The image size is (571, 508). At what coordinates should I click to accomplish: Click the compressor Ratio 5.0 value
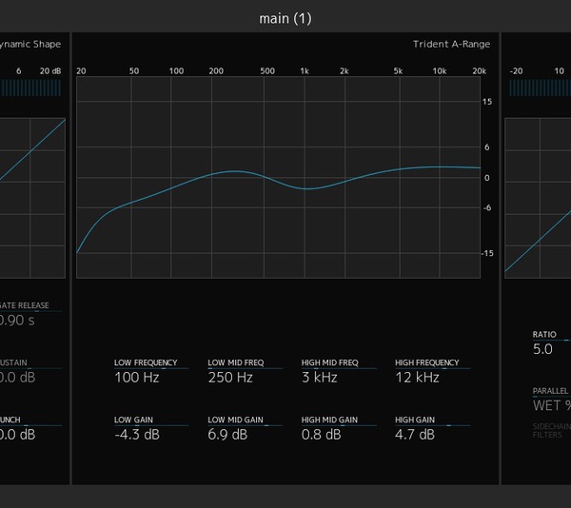(x=542, y=349)
